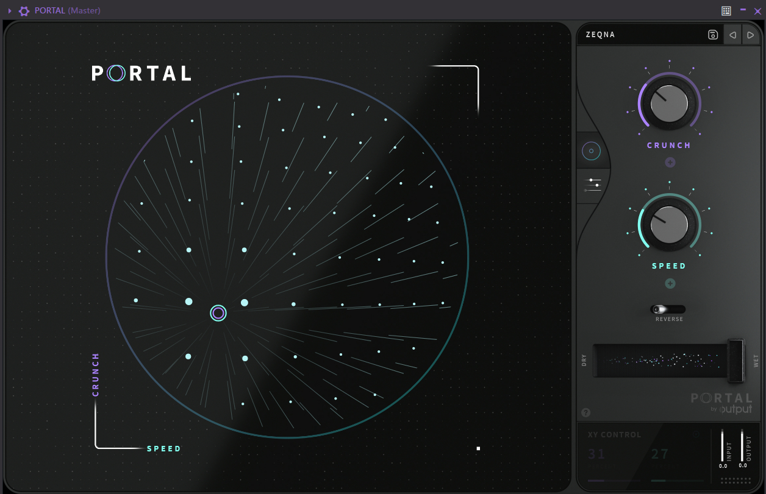This screenshot has height=494, width=766.
Task: Click the REVERSE label text
Action: click(669, 319)
